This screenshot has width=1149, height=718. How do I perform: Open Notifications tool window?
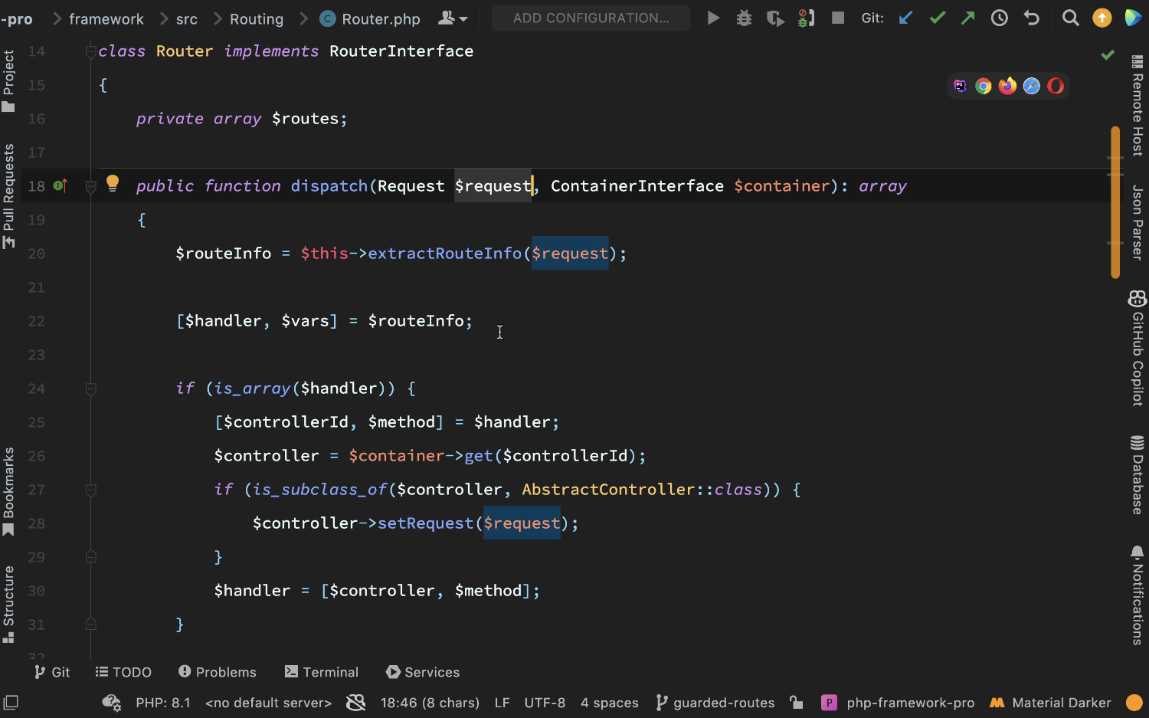1138,595
